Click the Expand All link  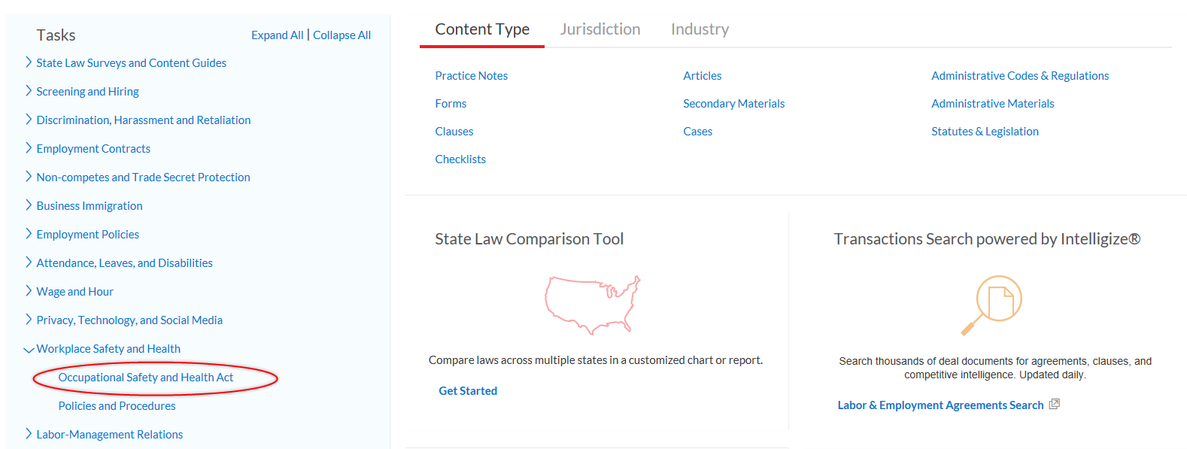tap(278, 35)
